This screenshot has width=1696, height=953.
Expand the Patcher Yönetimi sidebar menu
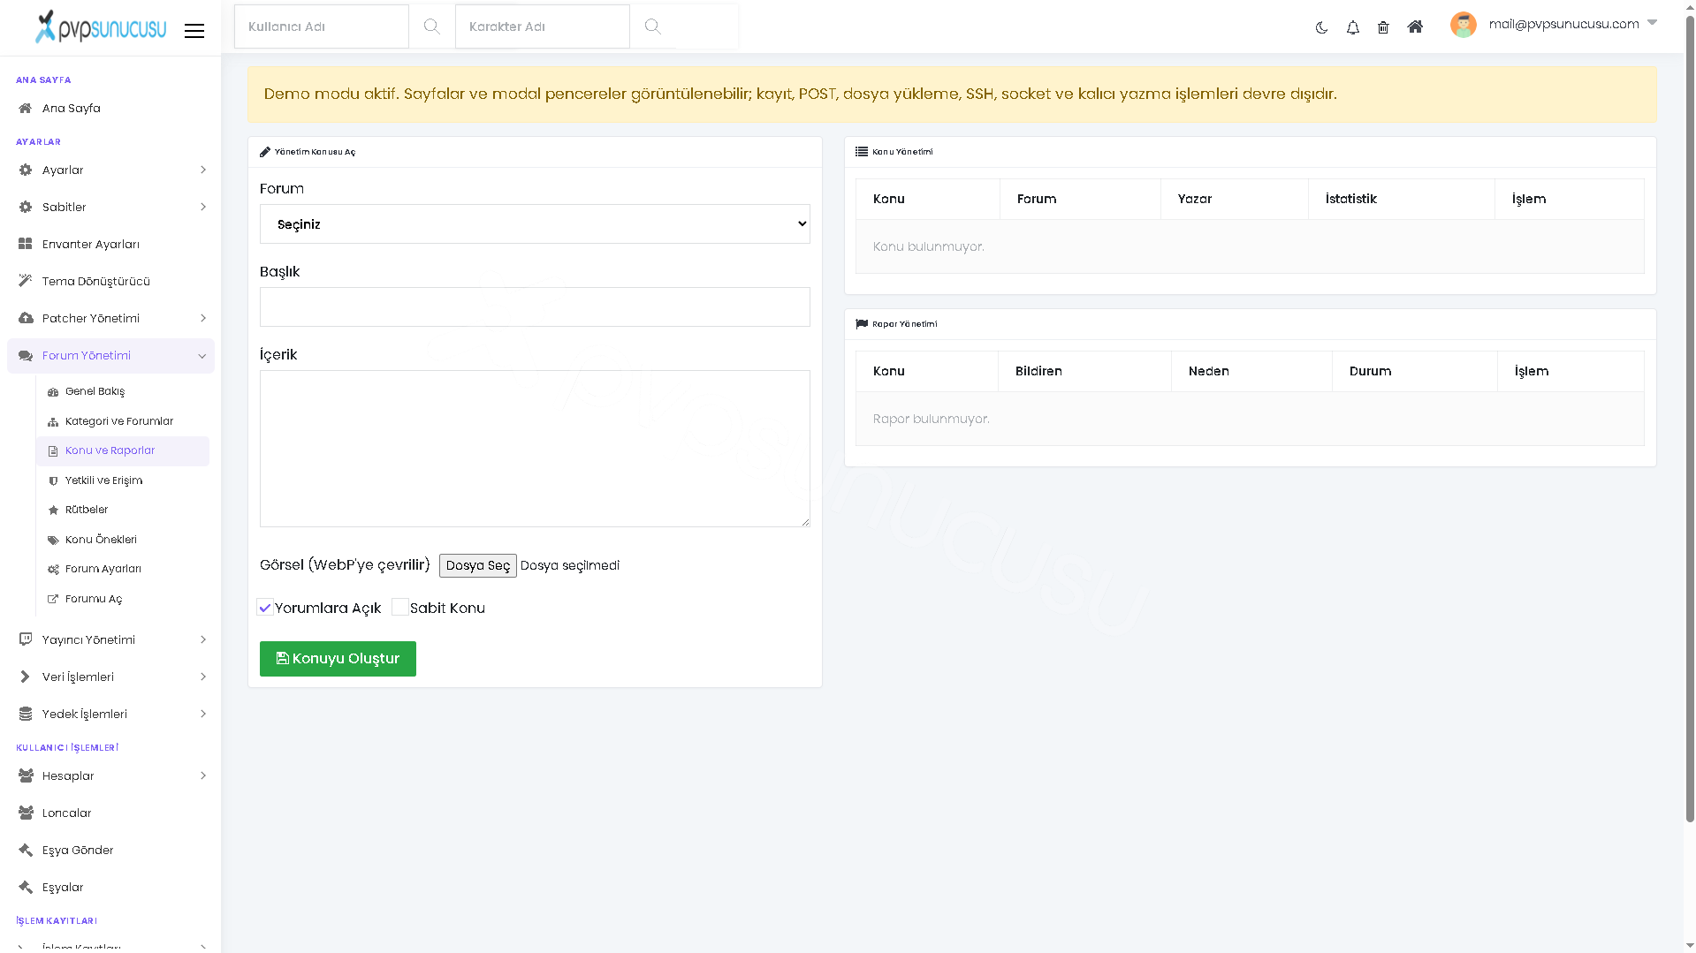(x=110, y=319)
